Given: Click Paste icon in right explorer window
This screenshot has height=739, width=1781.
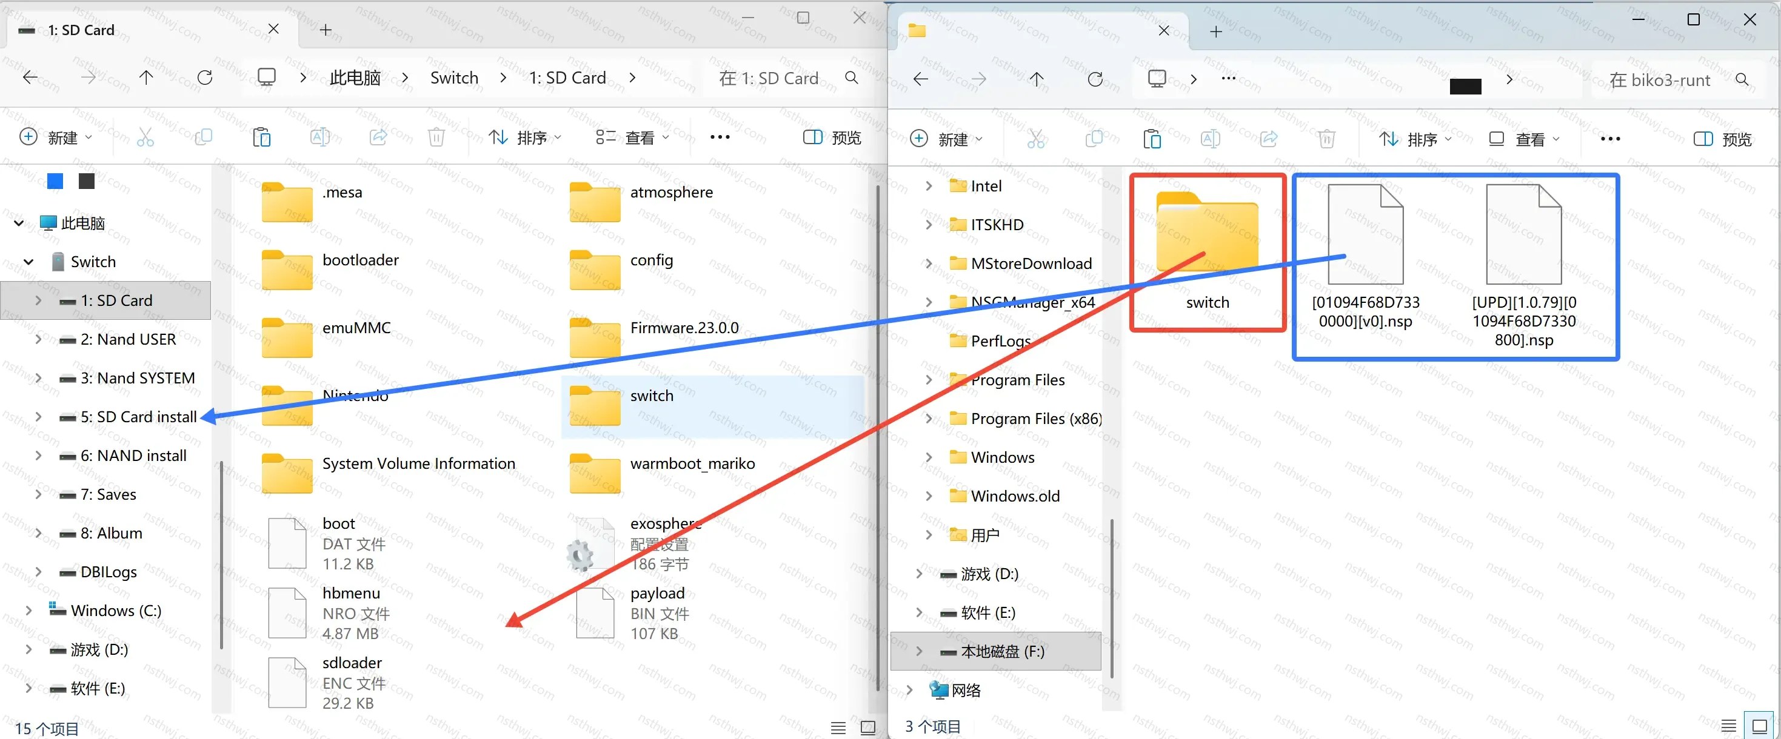Looking at the screenshot, I should click(x=1152, y=139).
